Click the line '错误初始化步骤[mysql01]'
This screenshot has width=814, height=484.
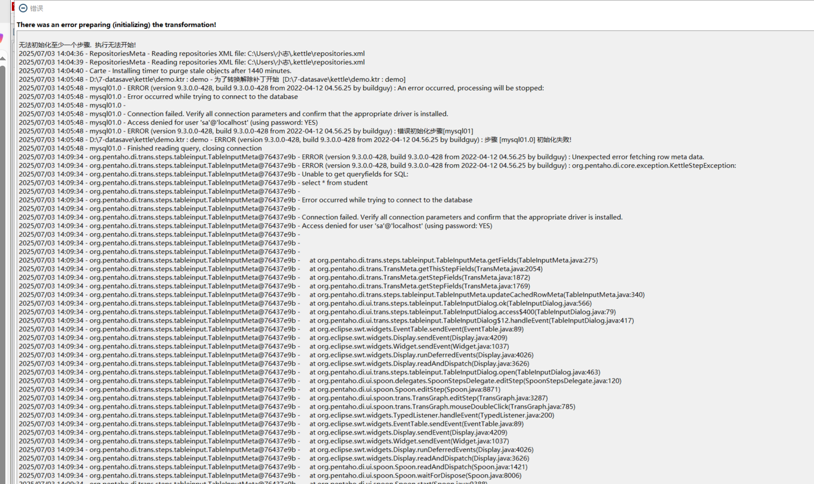point(246,131)
